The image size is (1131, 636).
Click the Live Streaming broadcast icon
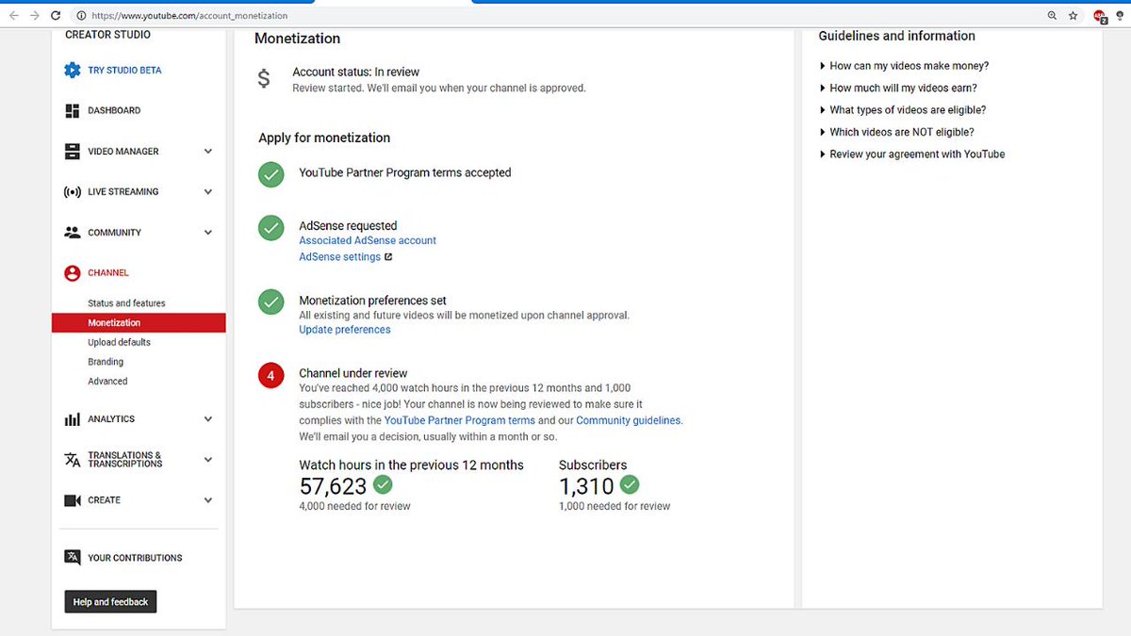(x=73, y=192)
